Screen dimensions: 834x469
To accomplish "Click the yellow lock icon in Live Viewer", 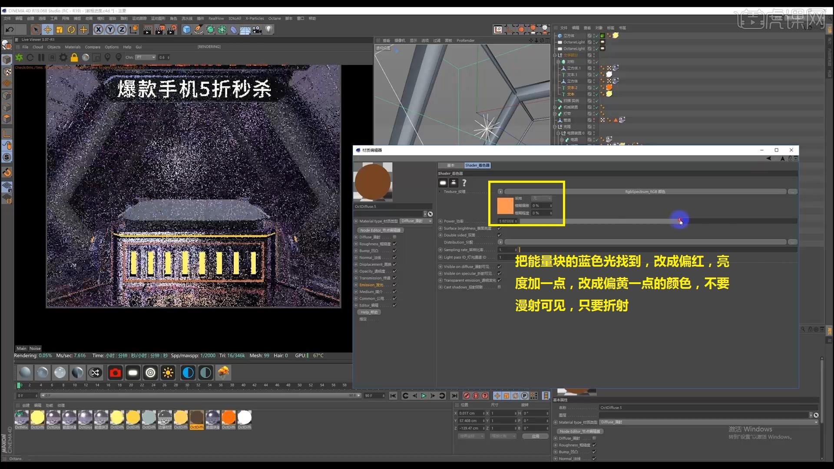I will (74, 57).
